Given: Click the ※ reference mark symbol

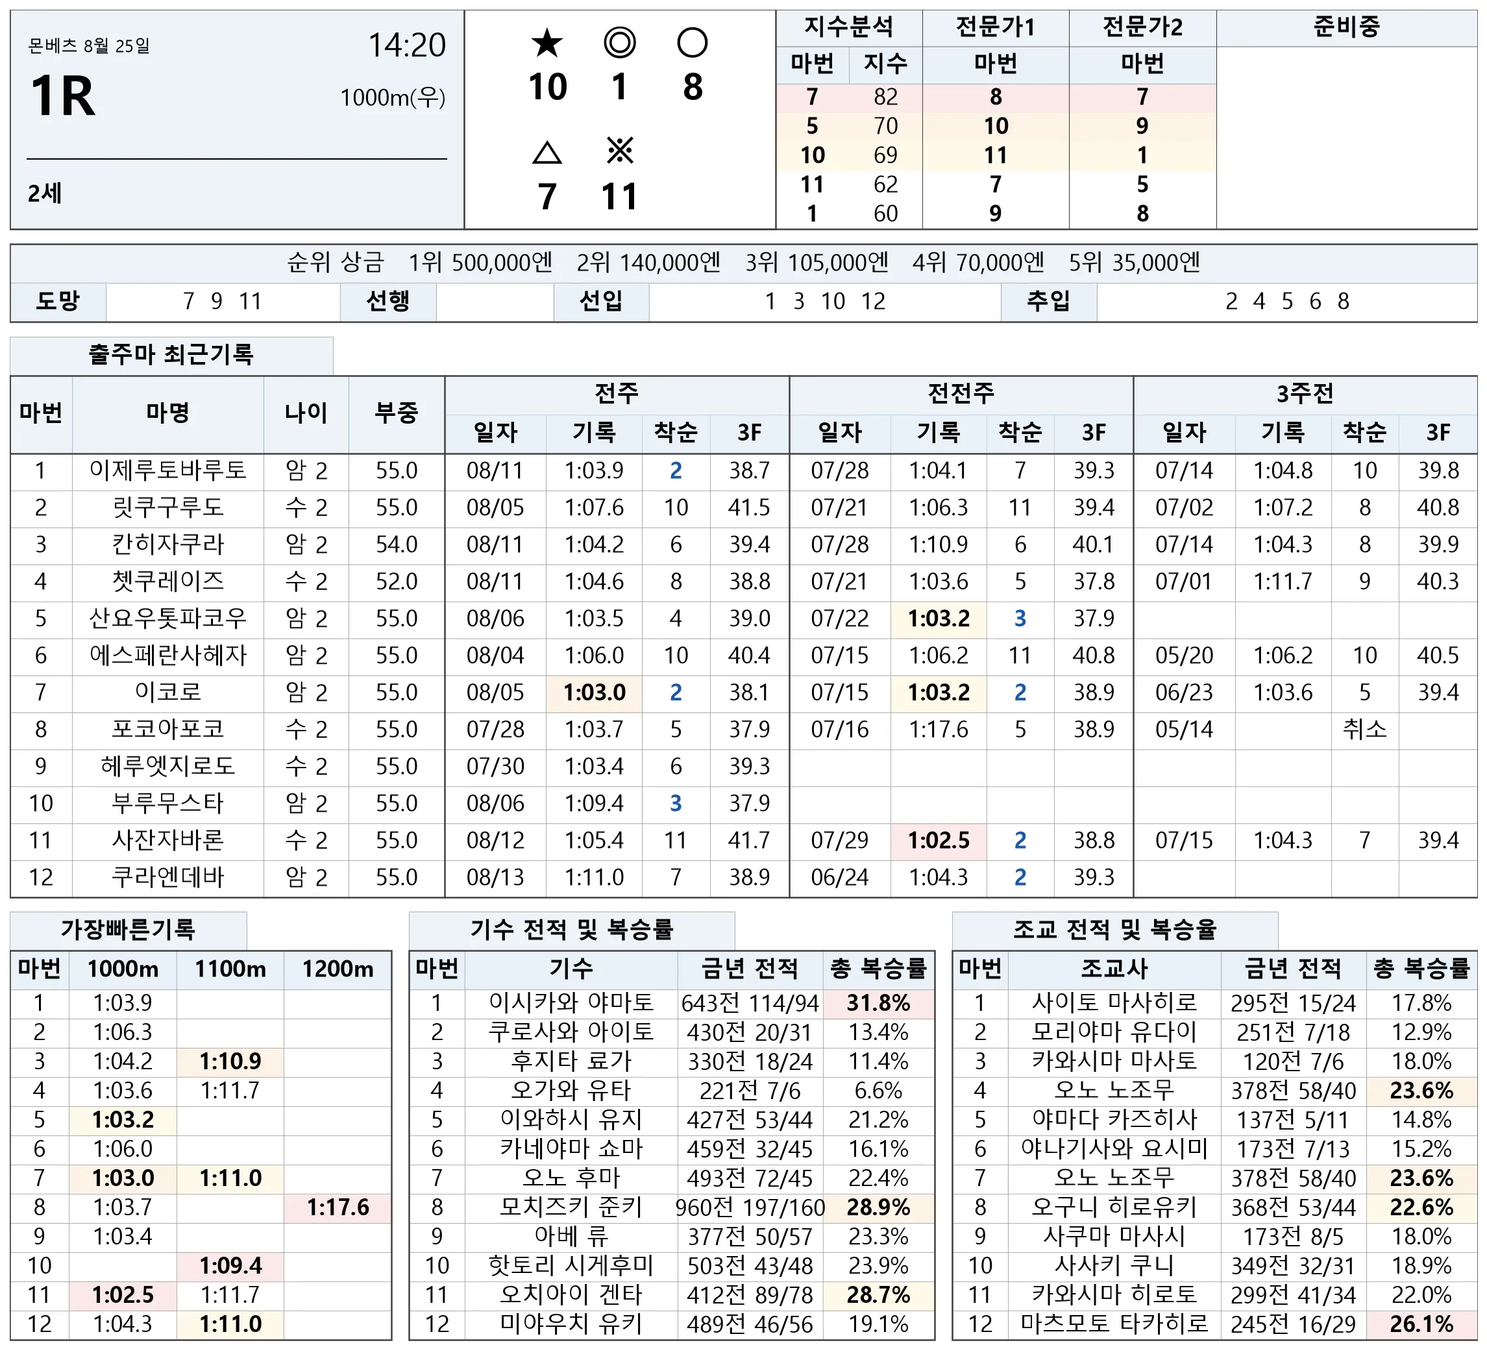Looking at the screenshot, I should [619, 151].
